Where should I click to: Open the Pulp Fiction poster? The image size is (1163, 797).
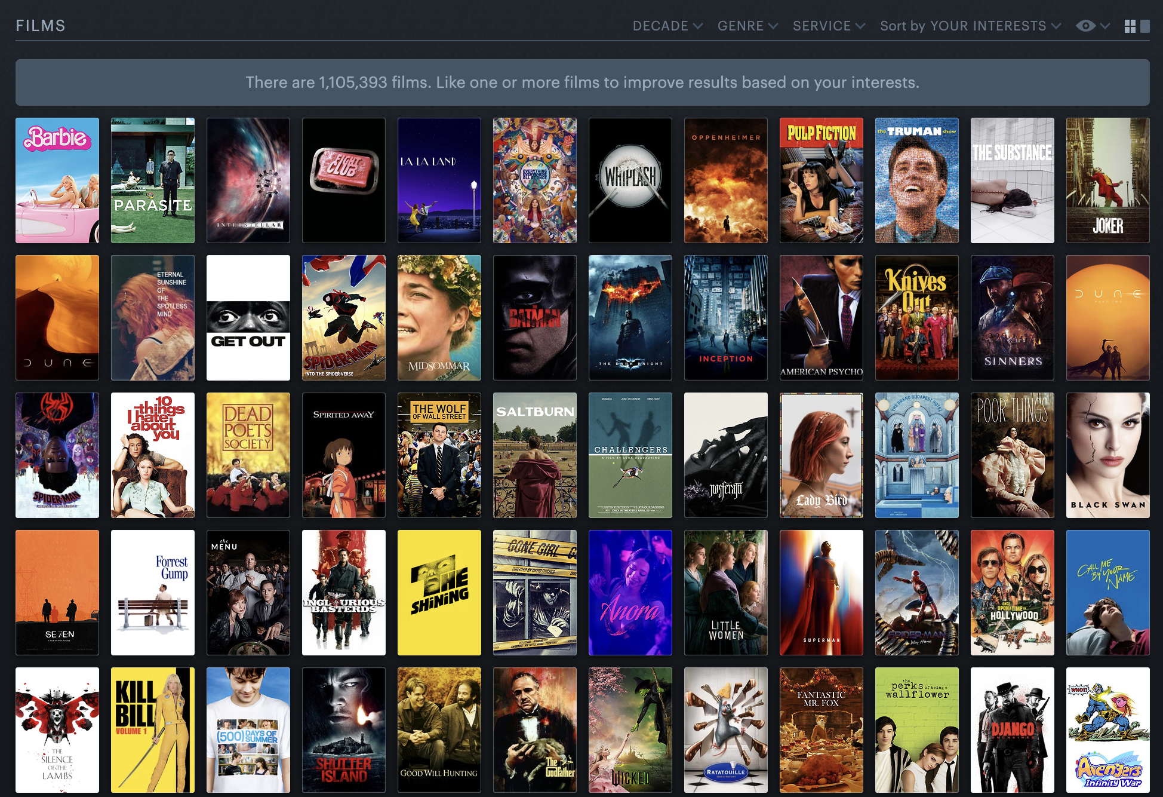822,180
